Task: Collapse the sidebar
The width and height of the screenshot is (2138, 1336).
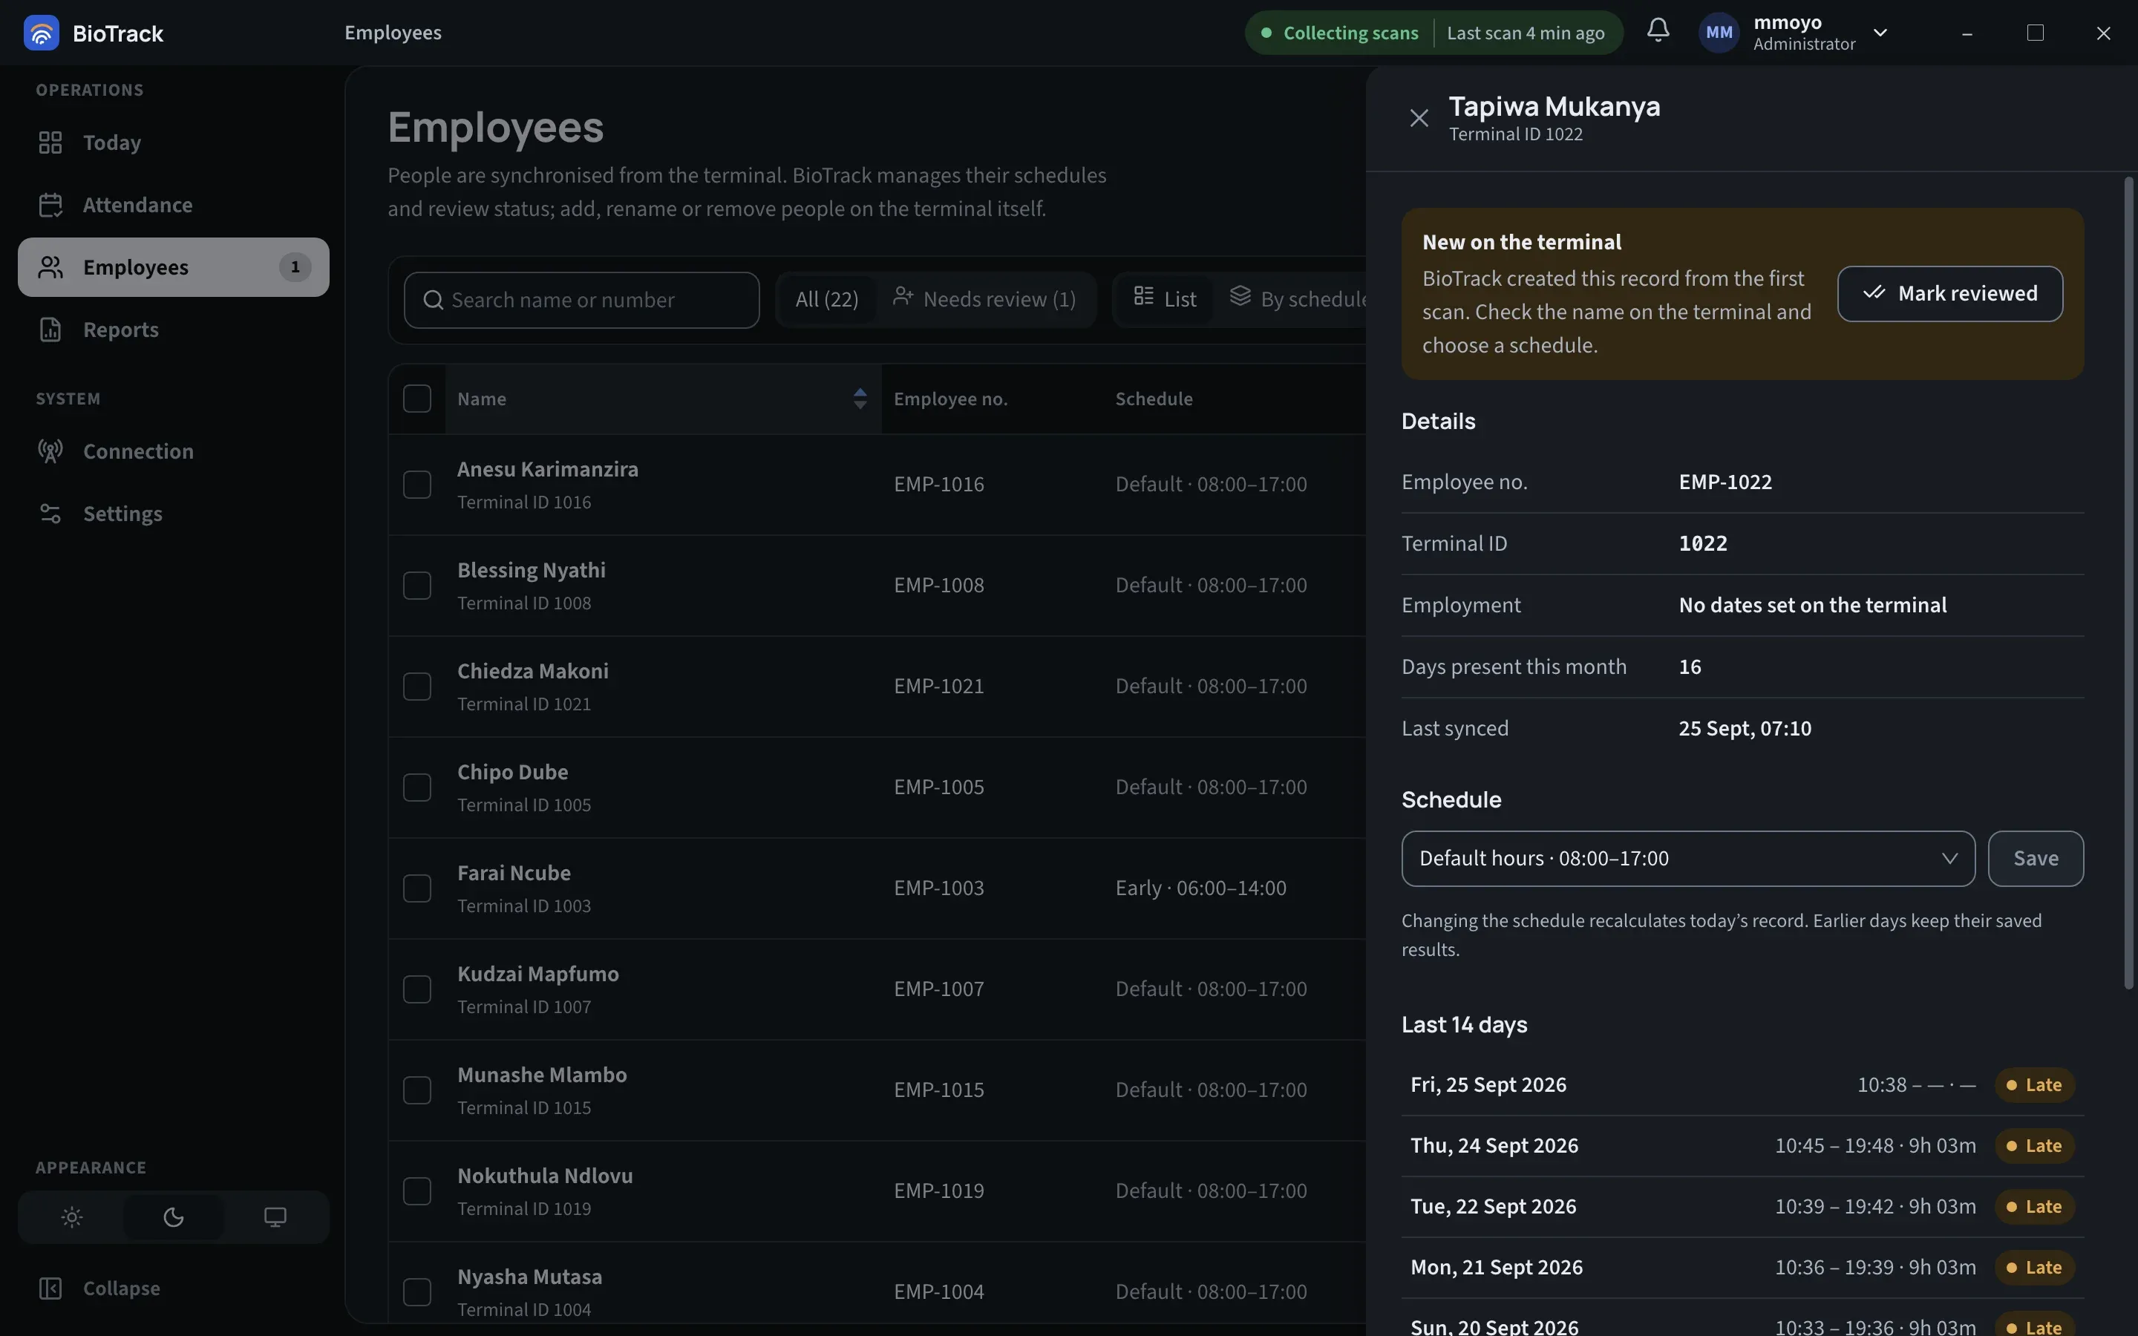Action: click(173, 1288)
